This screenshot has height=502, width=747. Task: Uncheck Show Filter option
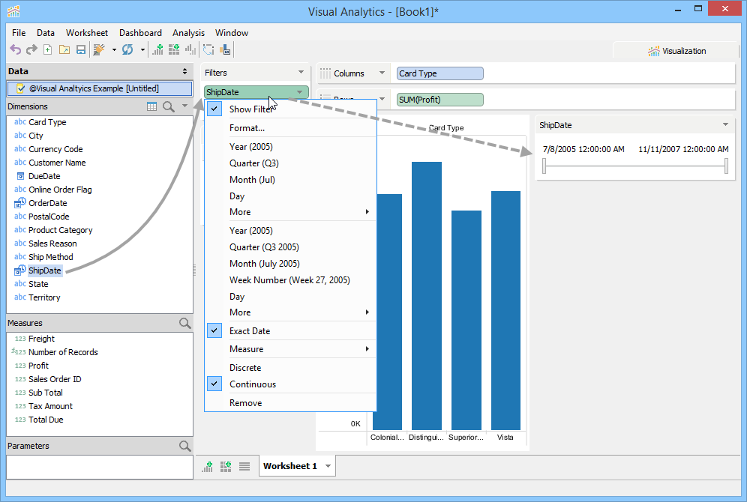point(290,109)
